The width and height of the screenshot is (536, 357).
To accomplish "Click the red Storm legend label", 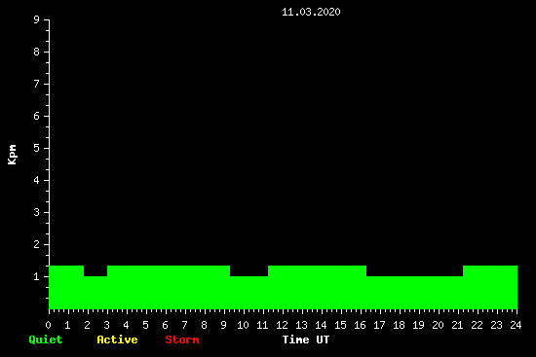I will click(x=182, y=339).
